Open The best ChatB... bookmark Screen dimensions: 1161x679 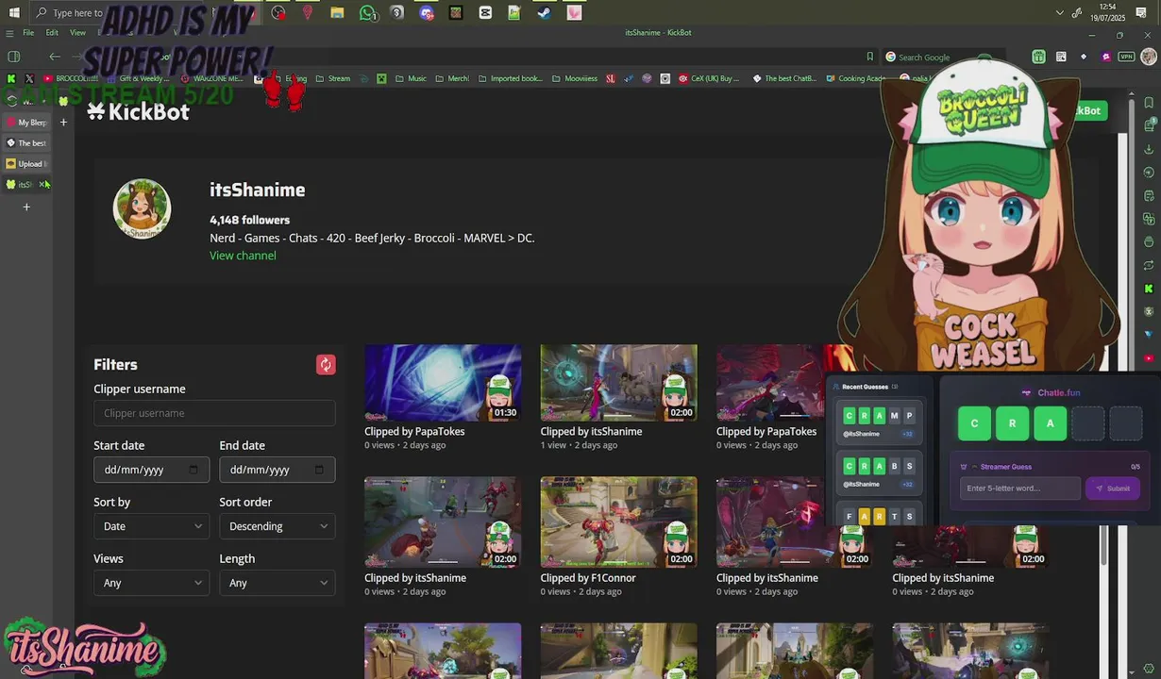[x=784, y=79]
